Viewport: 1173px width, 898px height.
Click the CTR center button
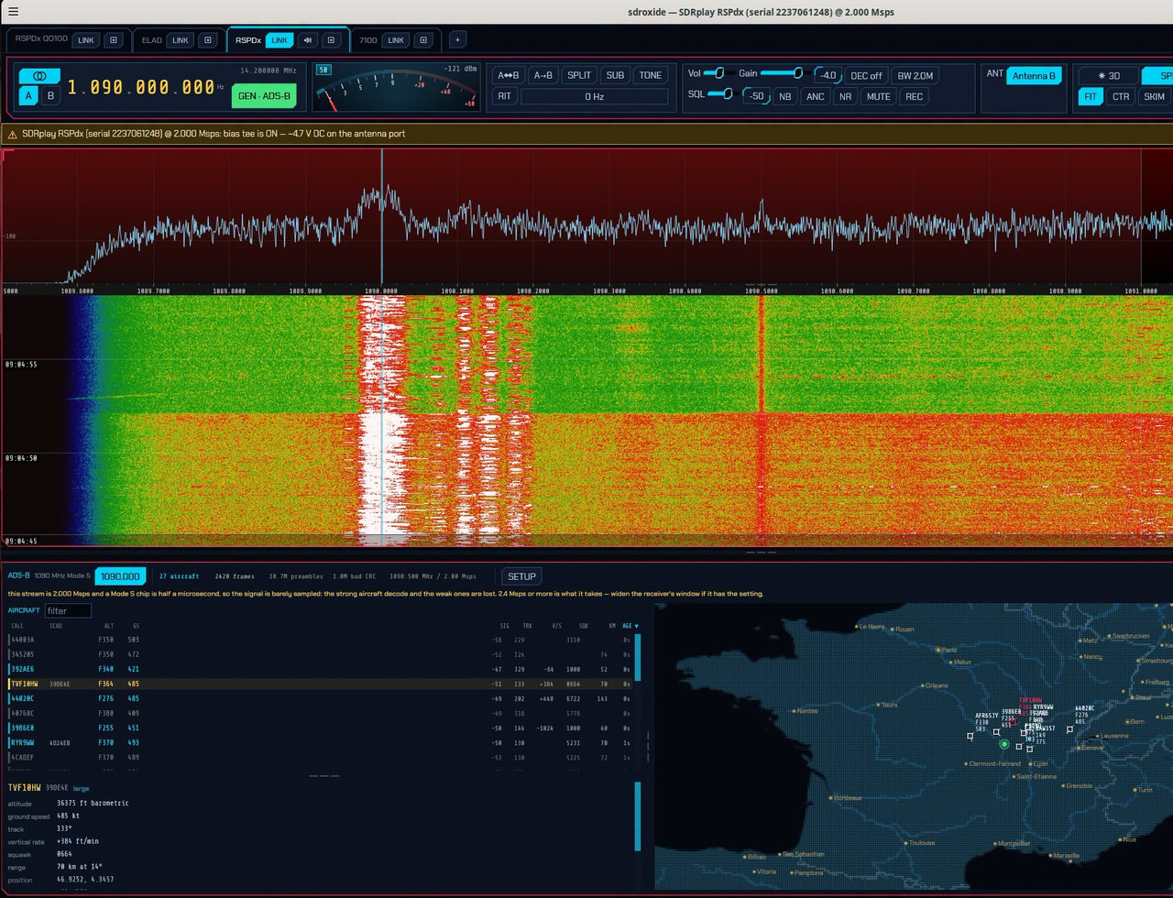click(1121, 96)
